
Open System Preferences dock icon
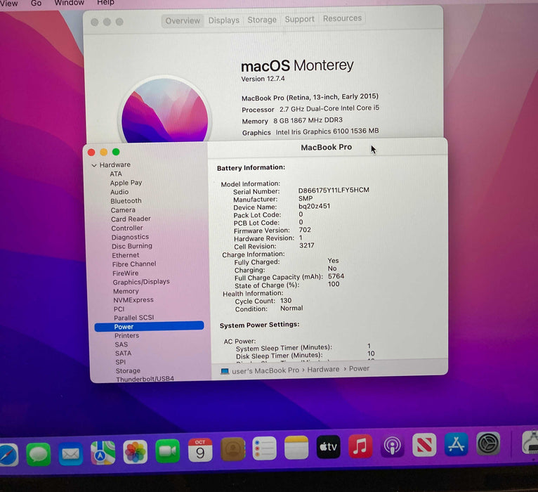click(x=488, y=444)
